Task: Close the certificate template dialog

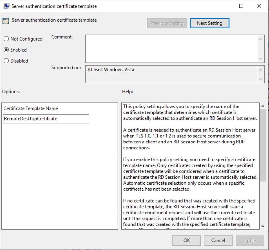Action: click(259, 6)
